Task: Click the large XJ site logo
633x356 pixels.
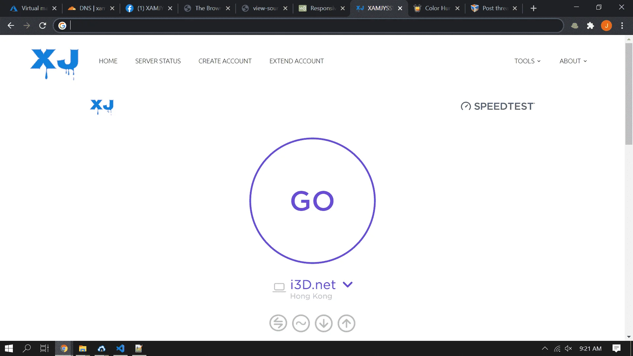Action: click(x=54, y=64)
